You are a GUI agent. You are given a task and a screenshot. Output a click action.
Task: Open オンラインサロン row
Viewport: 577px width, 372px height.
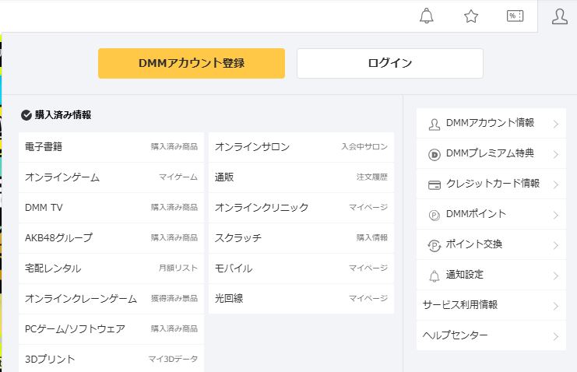click(x=301, y=147)
